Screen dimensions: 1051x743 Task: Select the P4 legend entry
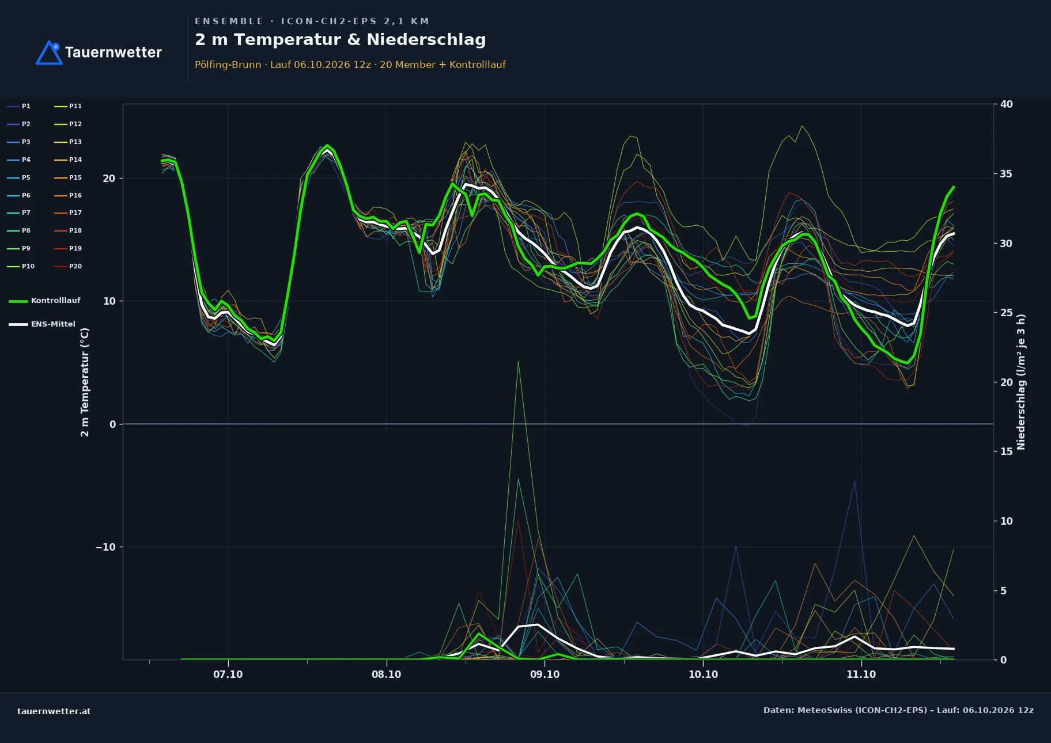[19, 160]
